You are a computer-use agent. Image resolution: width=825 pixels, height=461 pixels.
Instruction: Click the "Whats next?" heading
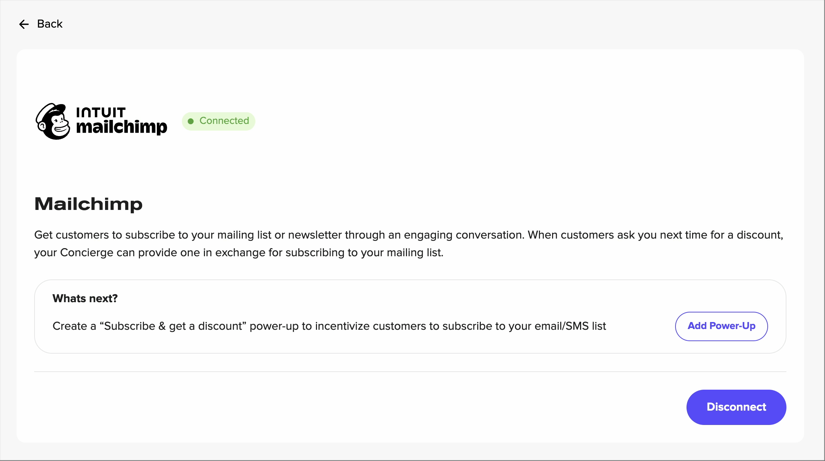click(85, 299)
